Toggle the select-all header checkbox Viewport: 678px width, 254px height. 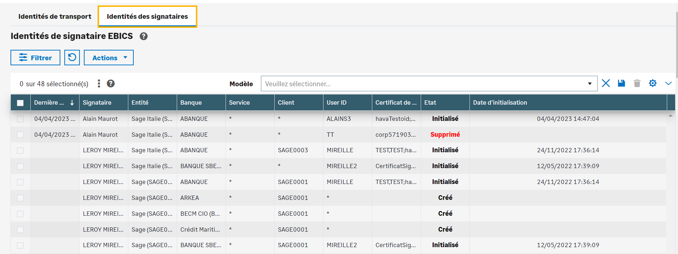tap(20, 103)
